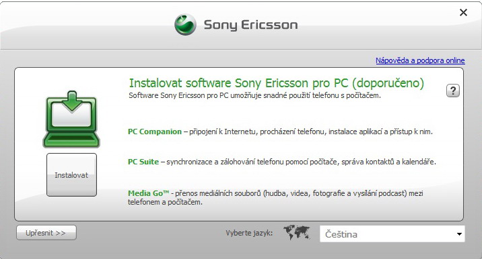Select the Media Go green label
The width and height of the screenshot is (482, 259).
pyautogui.click(x=149, y=193)
